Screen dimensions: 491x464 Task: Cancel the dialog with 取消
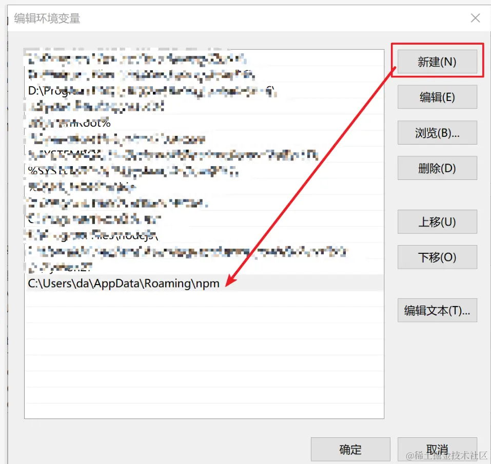pos(437,449)
